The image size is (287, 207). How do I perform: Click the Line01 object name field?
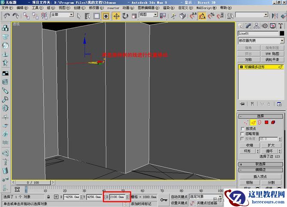click(258, 33)
